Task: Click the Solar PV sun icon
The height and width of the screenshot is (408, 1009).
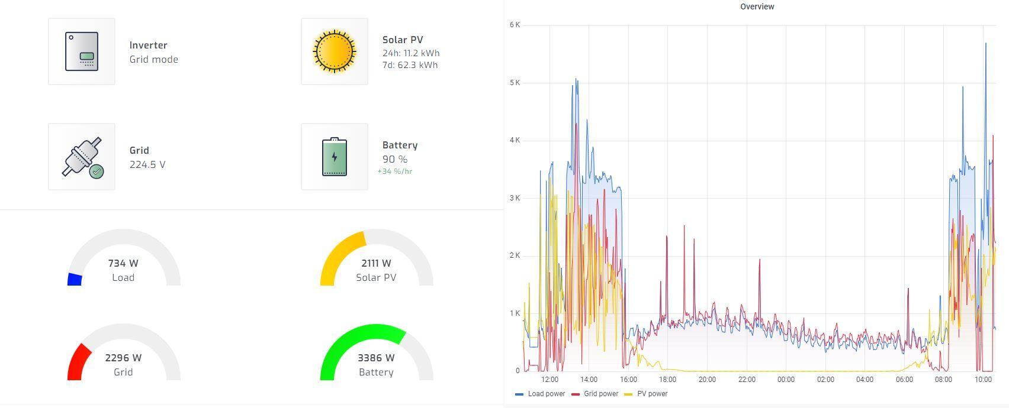Action: 335,51
